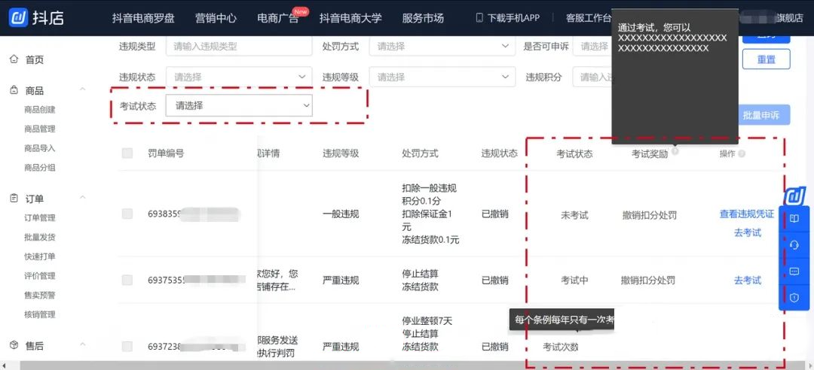Open 商品导入 in sidebar

(39, 148)
